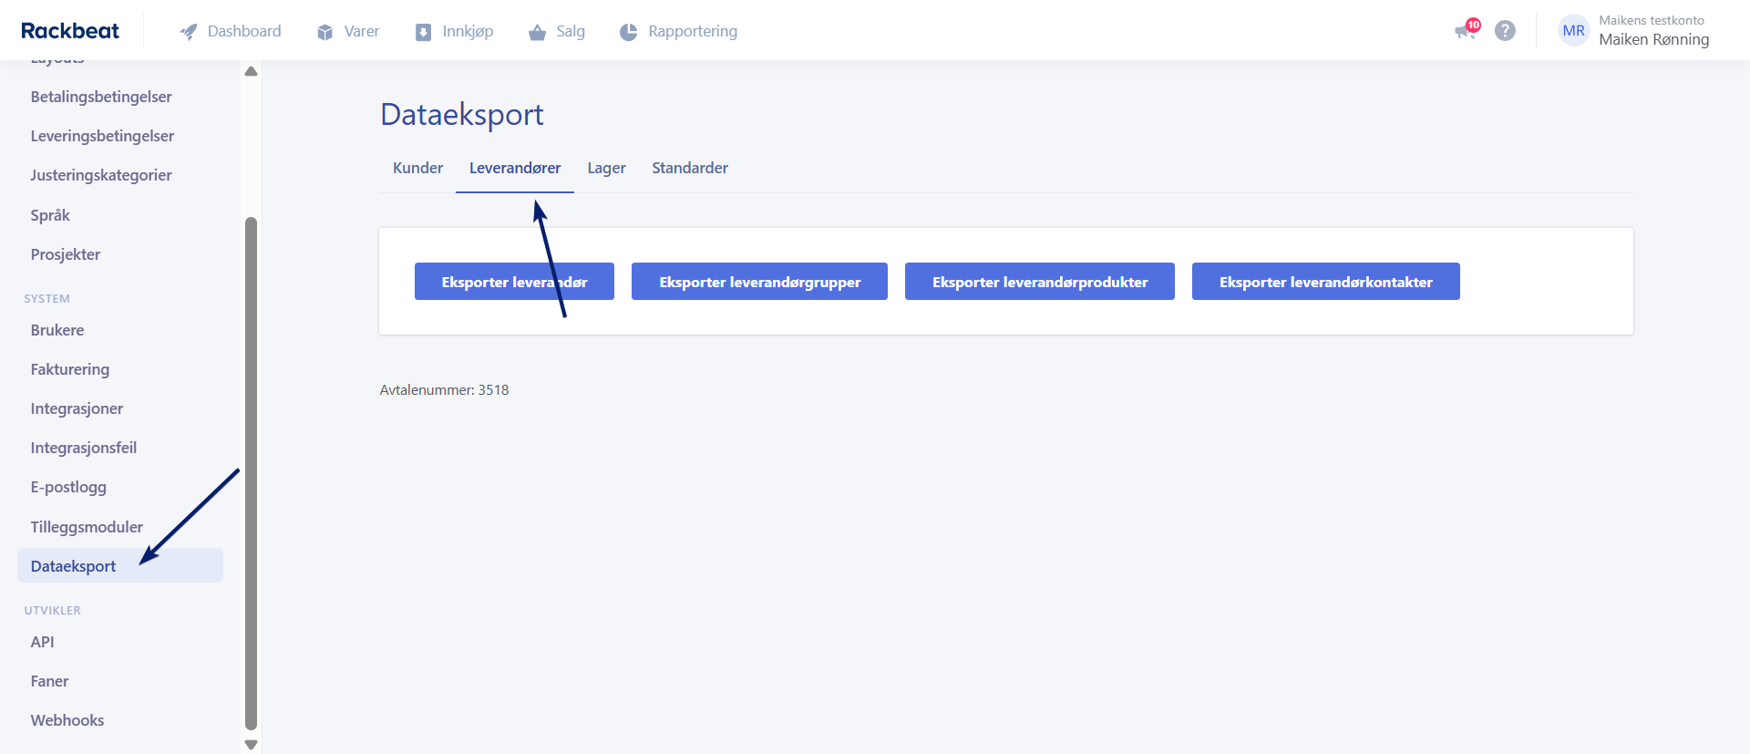This screenshot has height=754, width=1750.
Task: Click the sidebar scroll up arrow
Action: [251, 71]
